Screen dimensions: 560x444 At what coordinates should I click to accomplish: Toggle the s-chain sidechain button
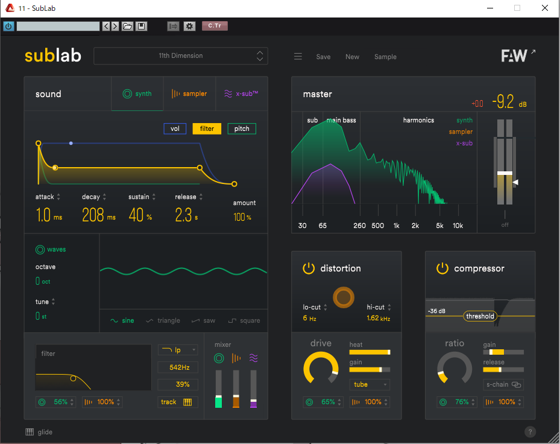coord(503,384)
